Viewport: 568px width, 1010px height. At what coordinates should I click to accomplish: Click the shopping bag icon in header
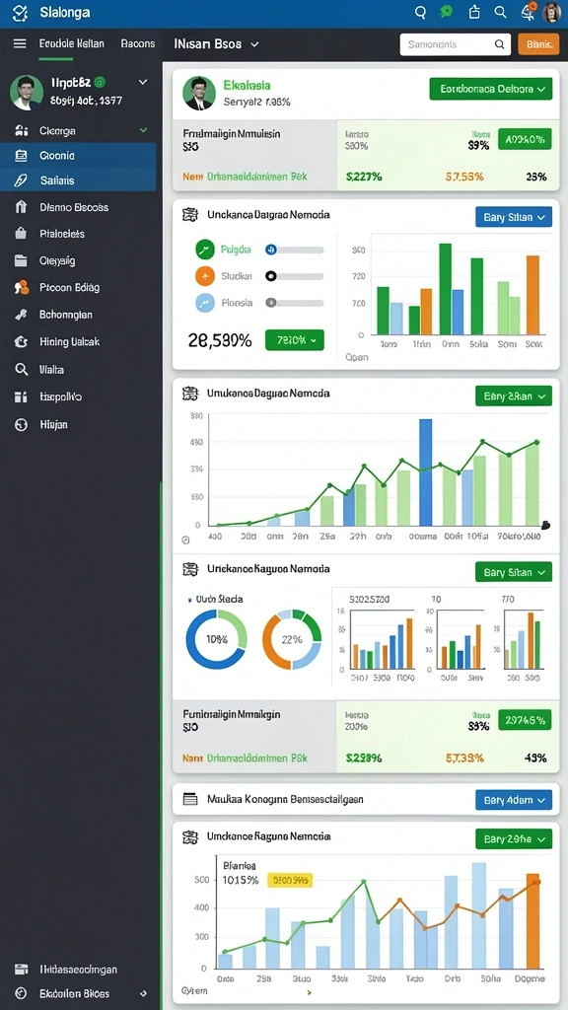pyautogui.click(x=474, y=12)
